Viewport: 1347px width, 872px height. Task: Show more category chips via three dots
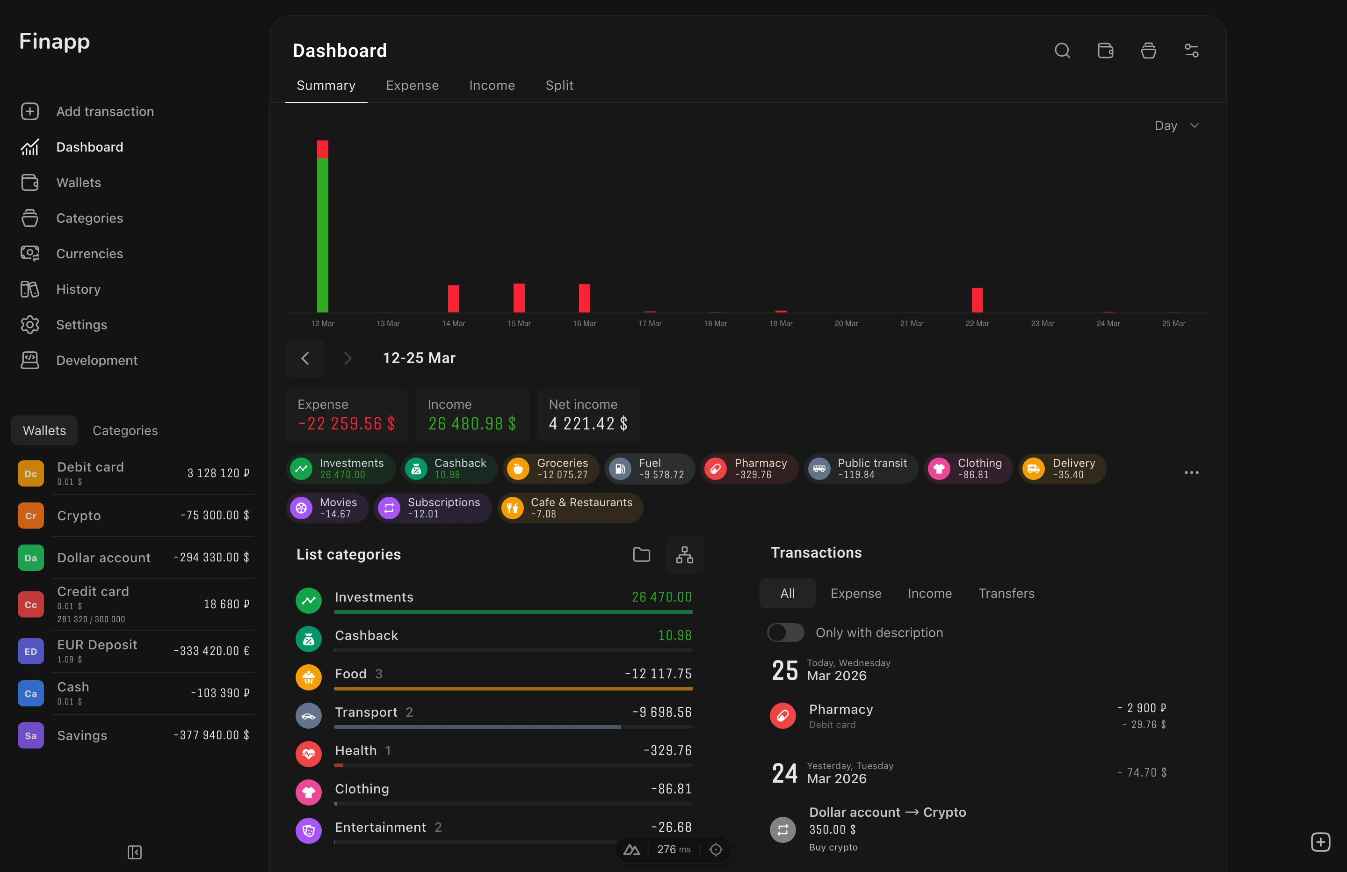pyautogui.click(x=1191, y=472)
